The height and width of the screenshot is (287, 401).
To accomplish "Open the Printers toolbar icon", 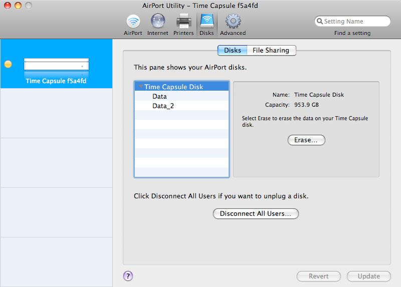I will (183, 25).
